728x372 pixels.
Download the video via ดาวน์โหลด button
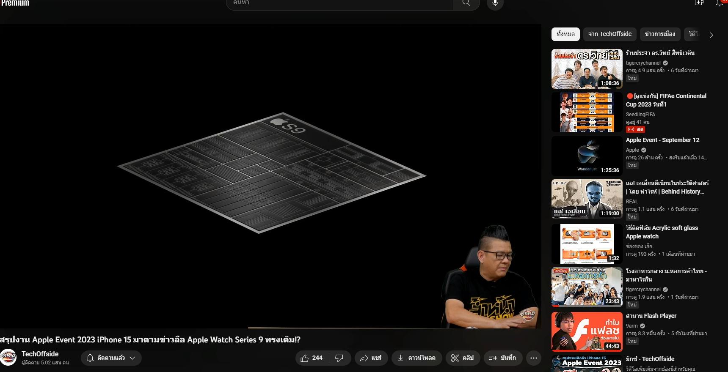416,358
